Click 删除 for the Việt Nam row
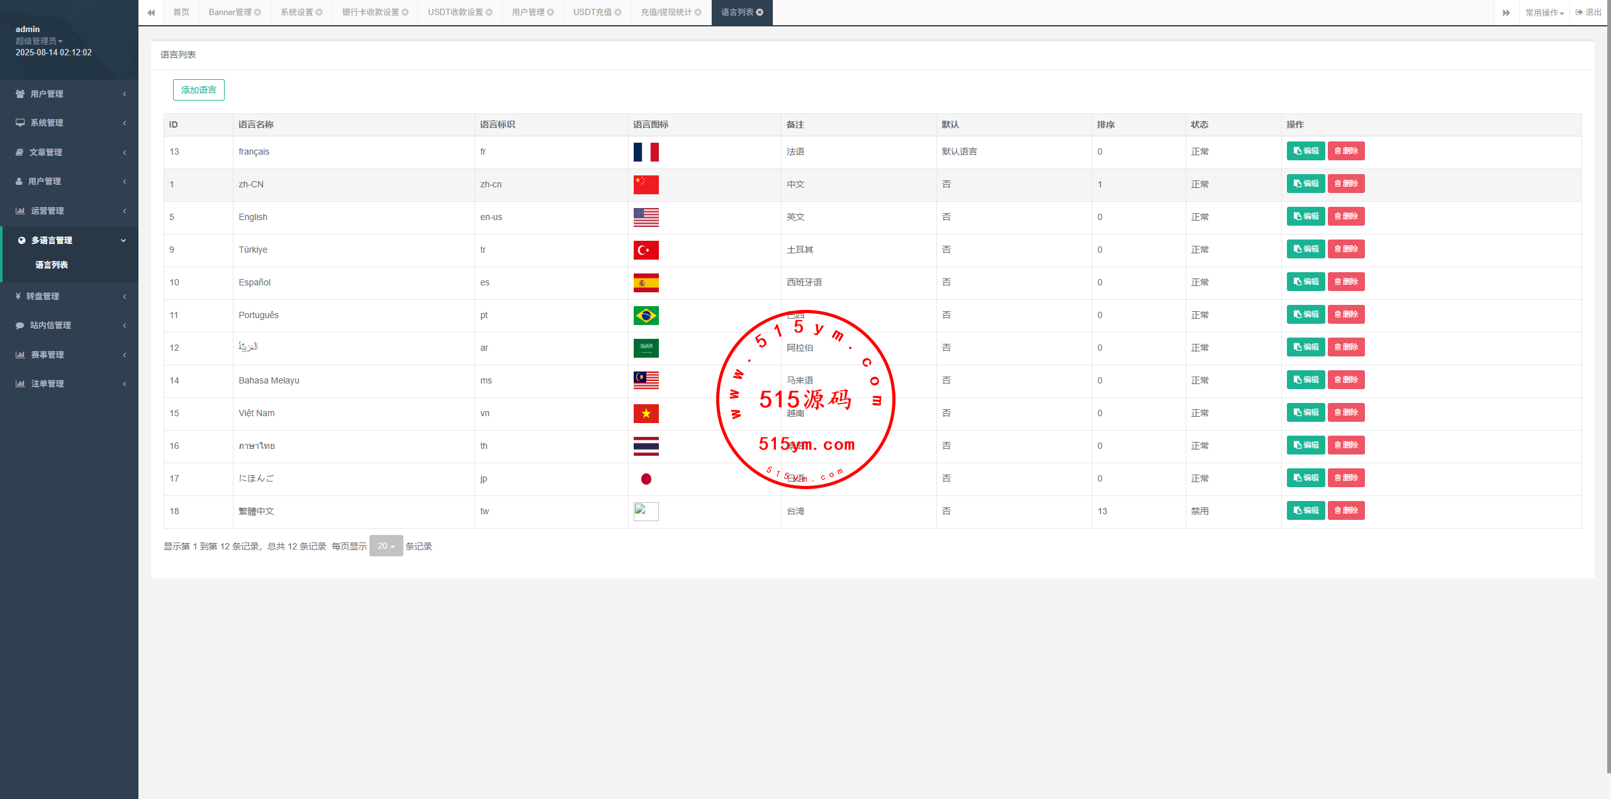1611x799 pixels. point(1345,412)
